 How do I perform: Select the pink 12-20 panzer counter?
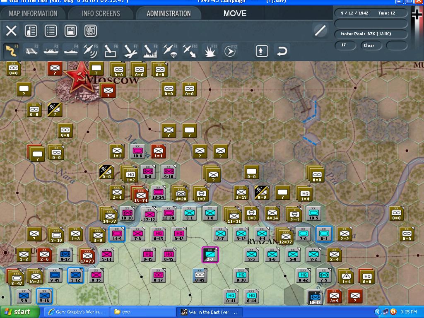pyautogui.click(x=169, y=213)
